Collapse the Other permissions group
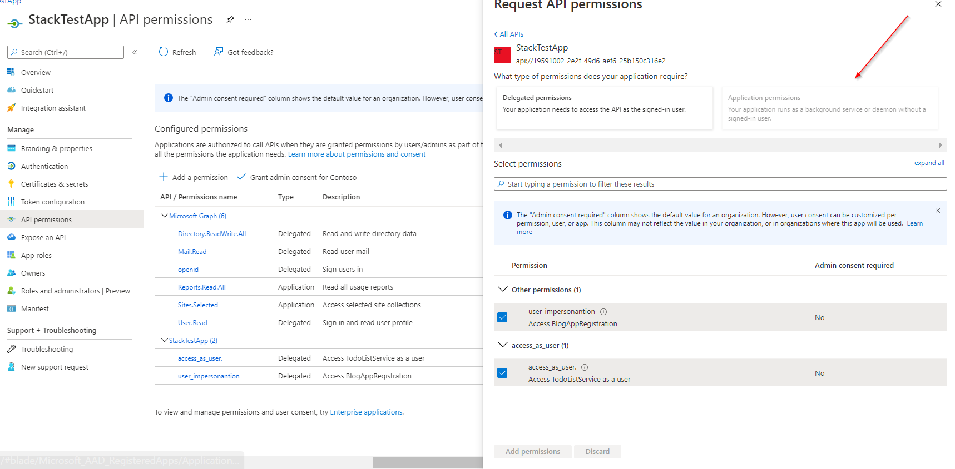The height and width of the screenshot is (469, 955). [x=503, y=290]
